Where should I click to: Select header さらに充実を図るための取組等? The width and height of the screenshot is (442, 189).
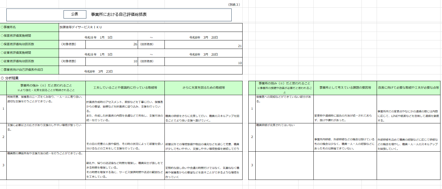[203, 88]
